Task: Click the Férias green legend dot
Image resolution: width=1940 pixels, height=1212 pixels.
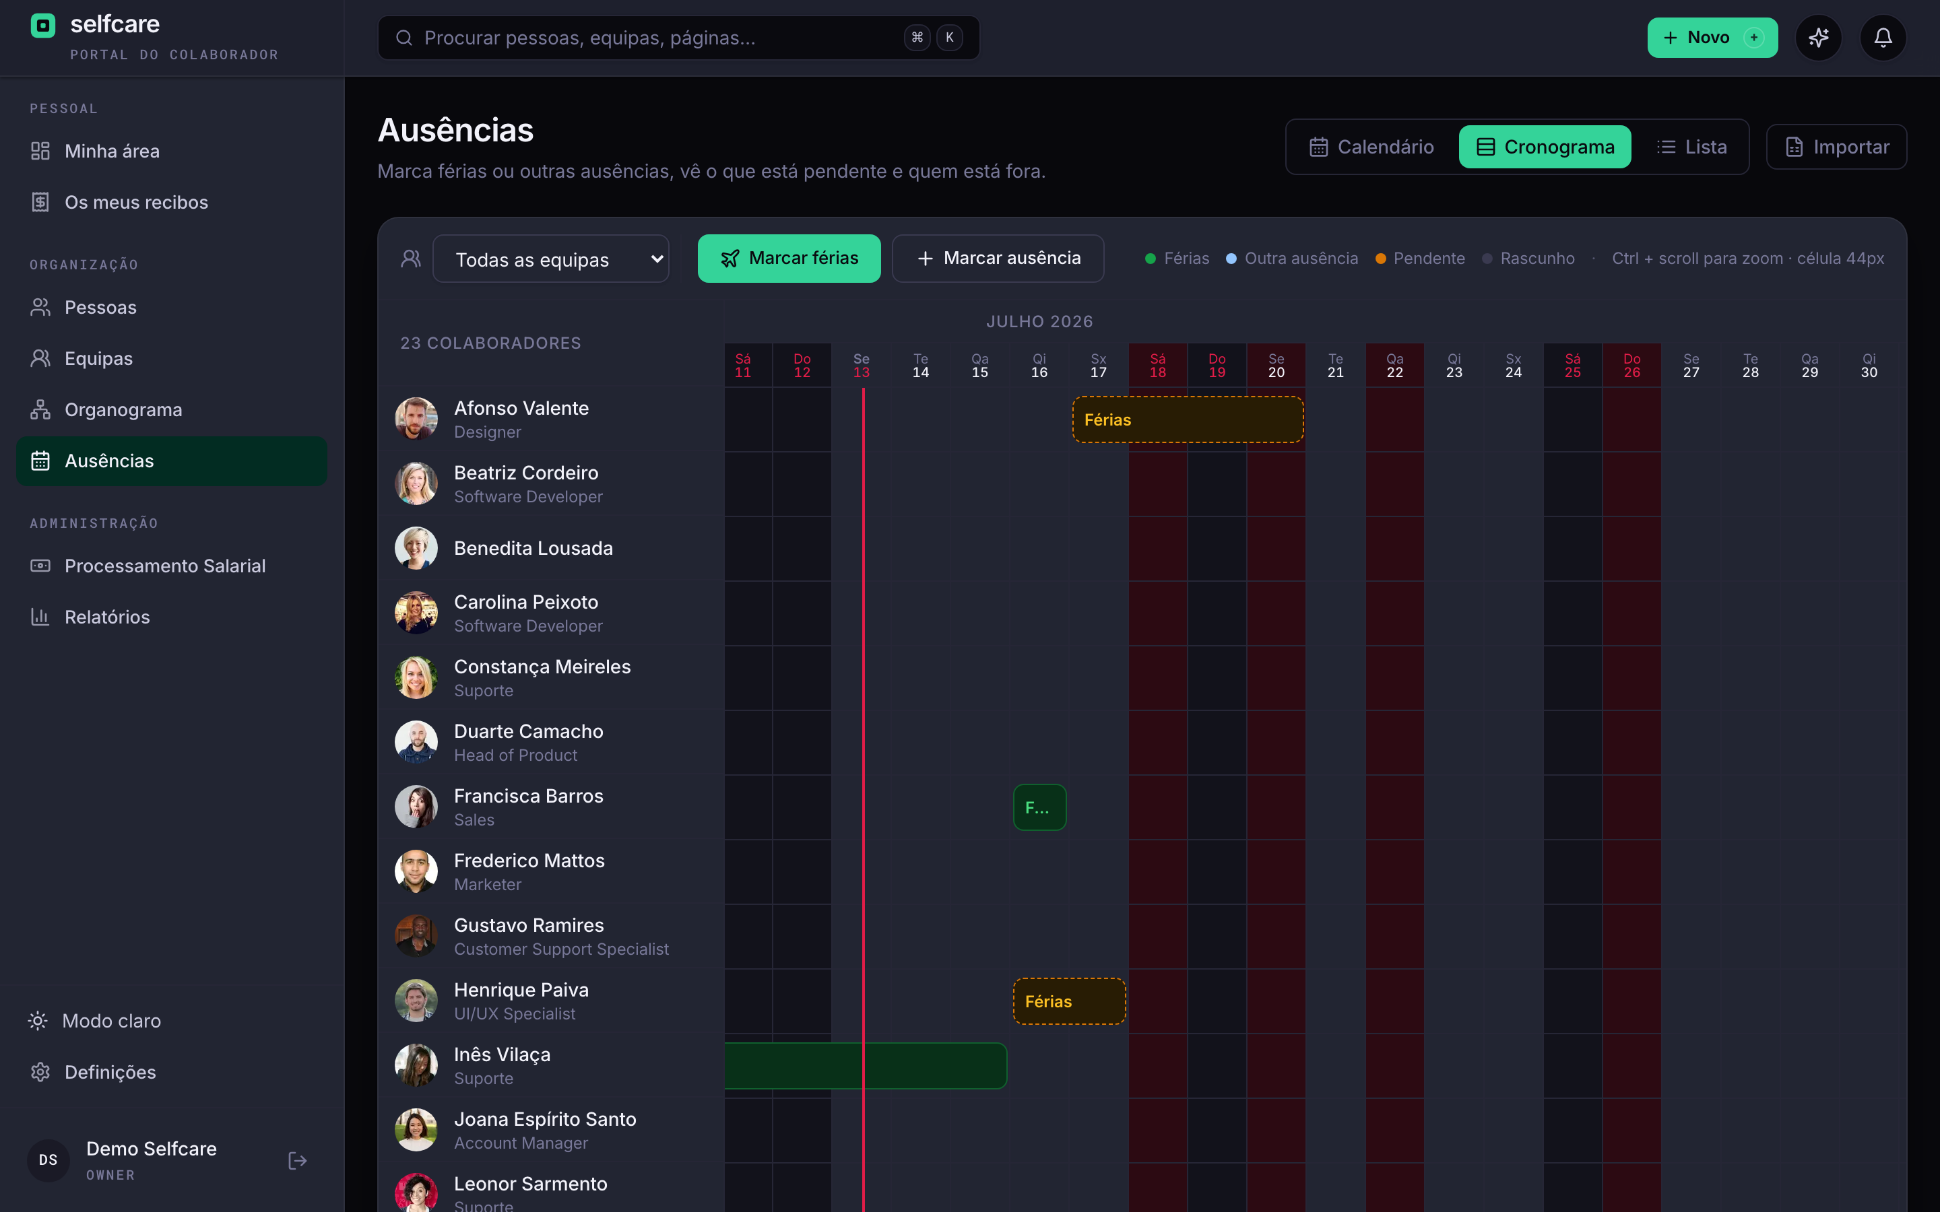Action: pyautogui.click(x=1151, y=258)
